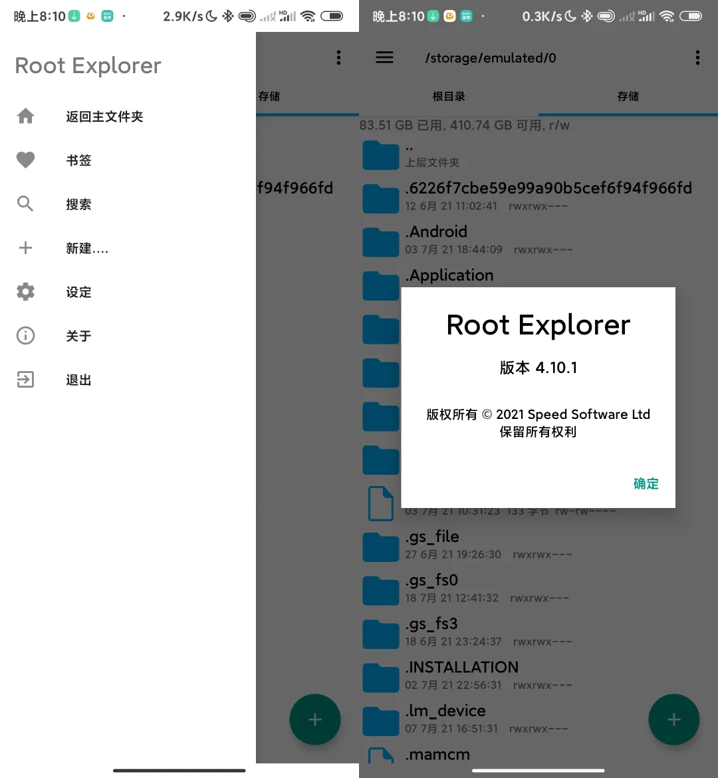Tap the info icon beside 关于
718x778 pixels.
pos(25,335)
